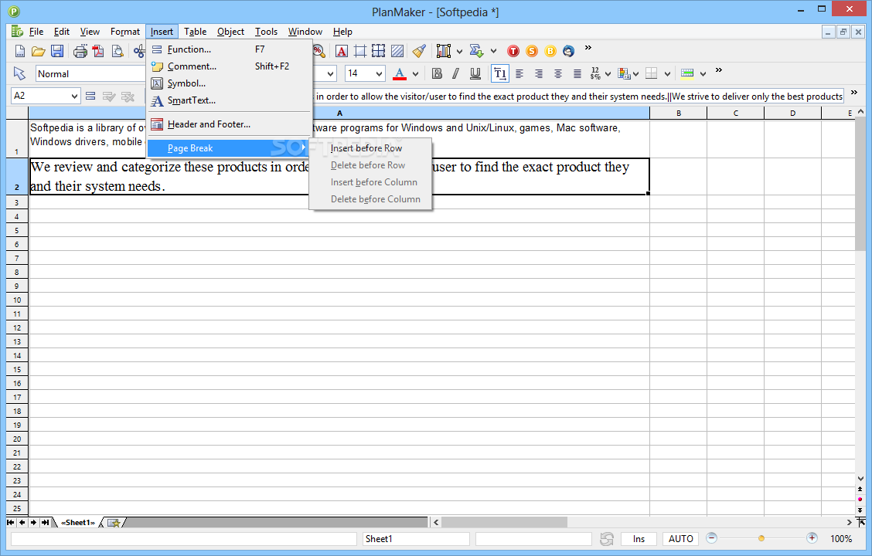Click the hatched shading icon

[397, 52]
